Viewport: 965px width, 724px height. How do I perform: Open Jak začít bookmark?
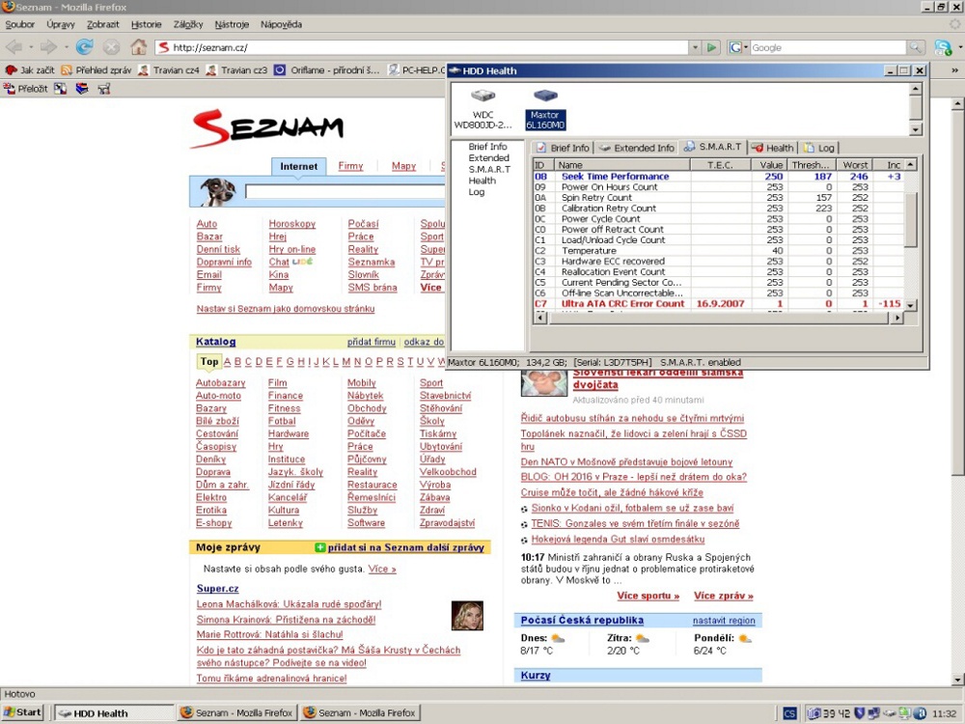tap(30, 70)
